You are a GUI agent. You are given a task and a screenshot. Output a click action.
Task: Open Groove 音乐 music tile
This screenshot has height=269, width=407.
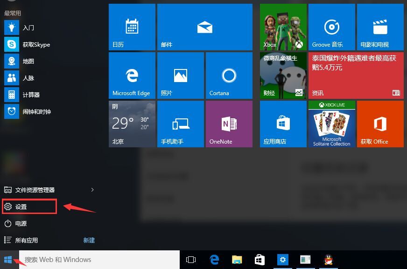click(331, 27)
